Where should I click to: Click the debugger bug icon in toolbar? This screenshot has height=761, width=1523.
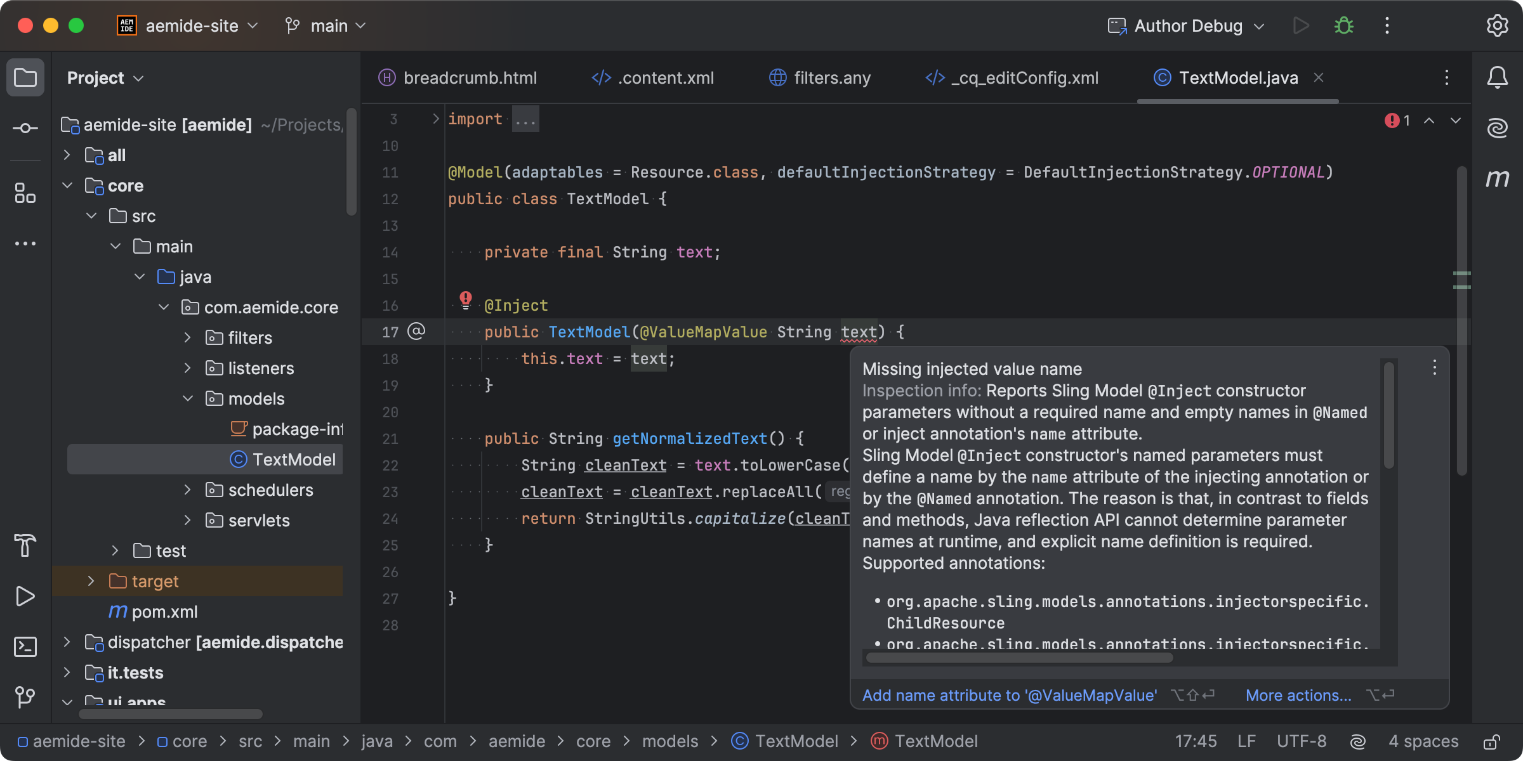click(x=1343, y=27)
